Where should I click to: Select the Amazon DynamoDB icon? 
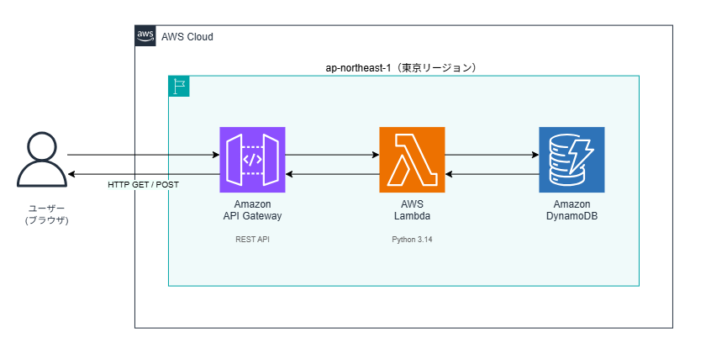(x=572, y=160)
